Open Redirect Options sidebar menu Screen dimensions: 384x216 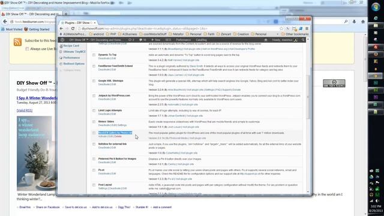(74, 64)
